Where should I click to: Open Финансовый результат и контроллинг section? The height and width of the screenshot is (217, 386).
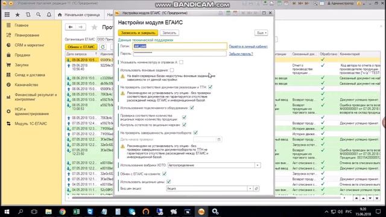coord(36,97)
